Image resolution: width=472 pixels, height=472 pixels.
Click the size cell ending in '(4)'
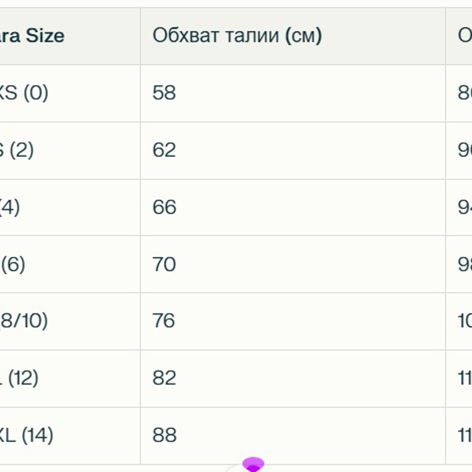click(x=70, y=207)
